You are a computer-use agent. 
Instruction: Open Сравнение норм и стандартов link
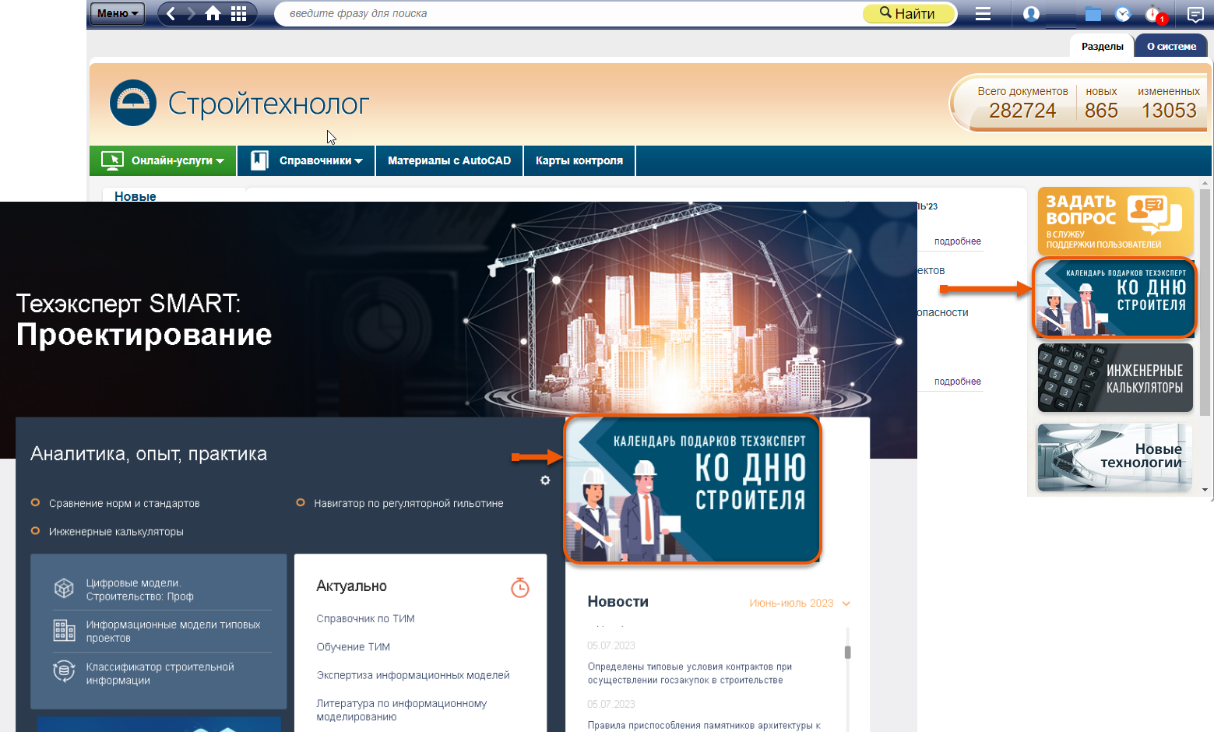click(x=125, y=504)
